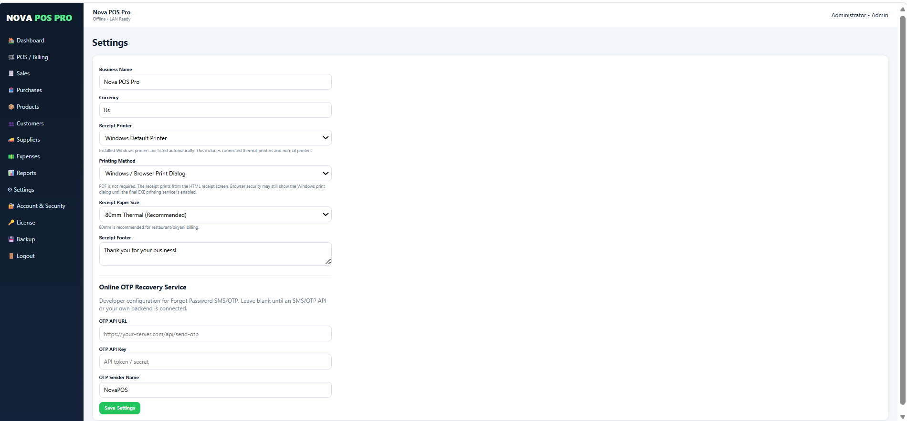Click the Save Settings button
This screenshot has height=421, width=907.
[120, 408]
